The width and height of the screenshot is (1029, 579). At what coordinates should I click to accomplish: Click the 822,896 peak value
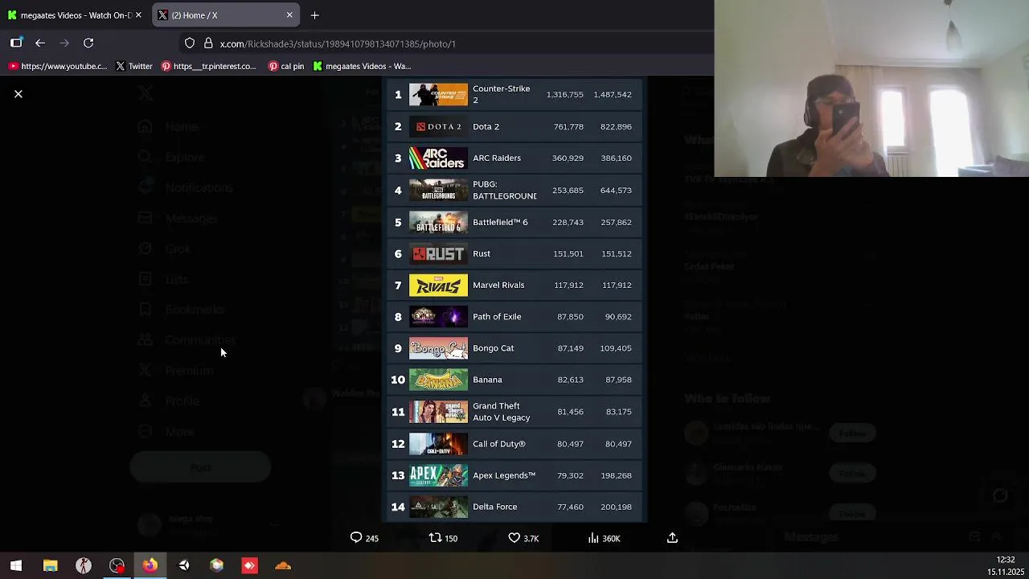pyautogui.click(x=616, y=126)
